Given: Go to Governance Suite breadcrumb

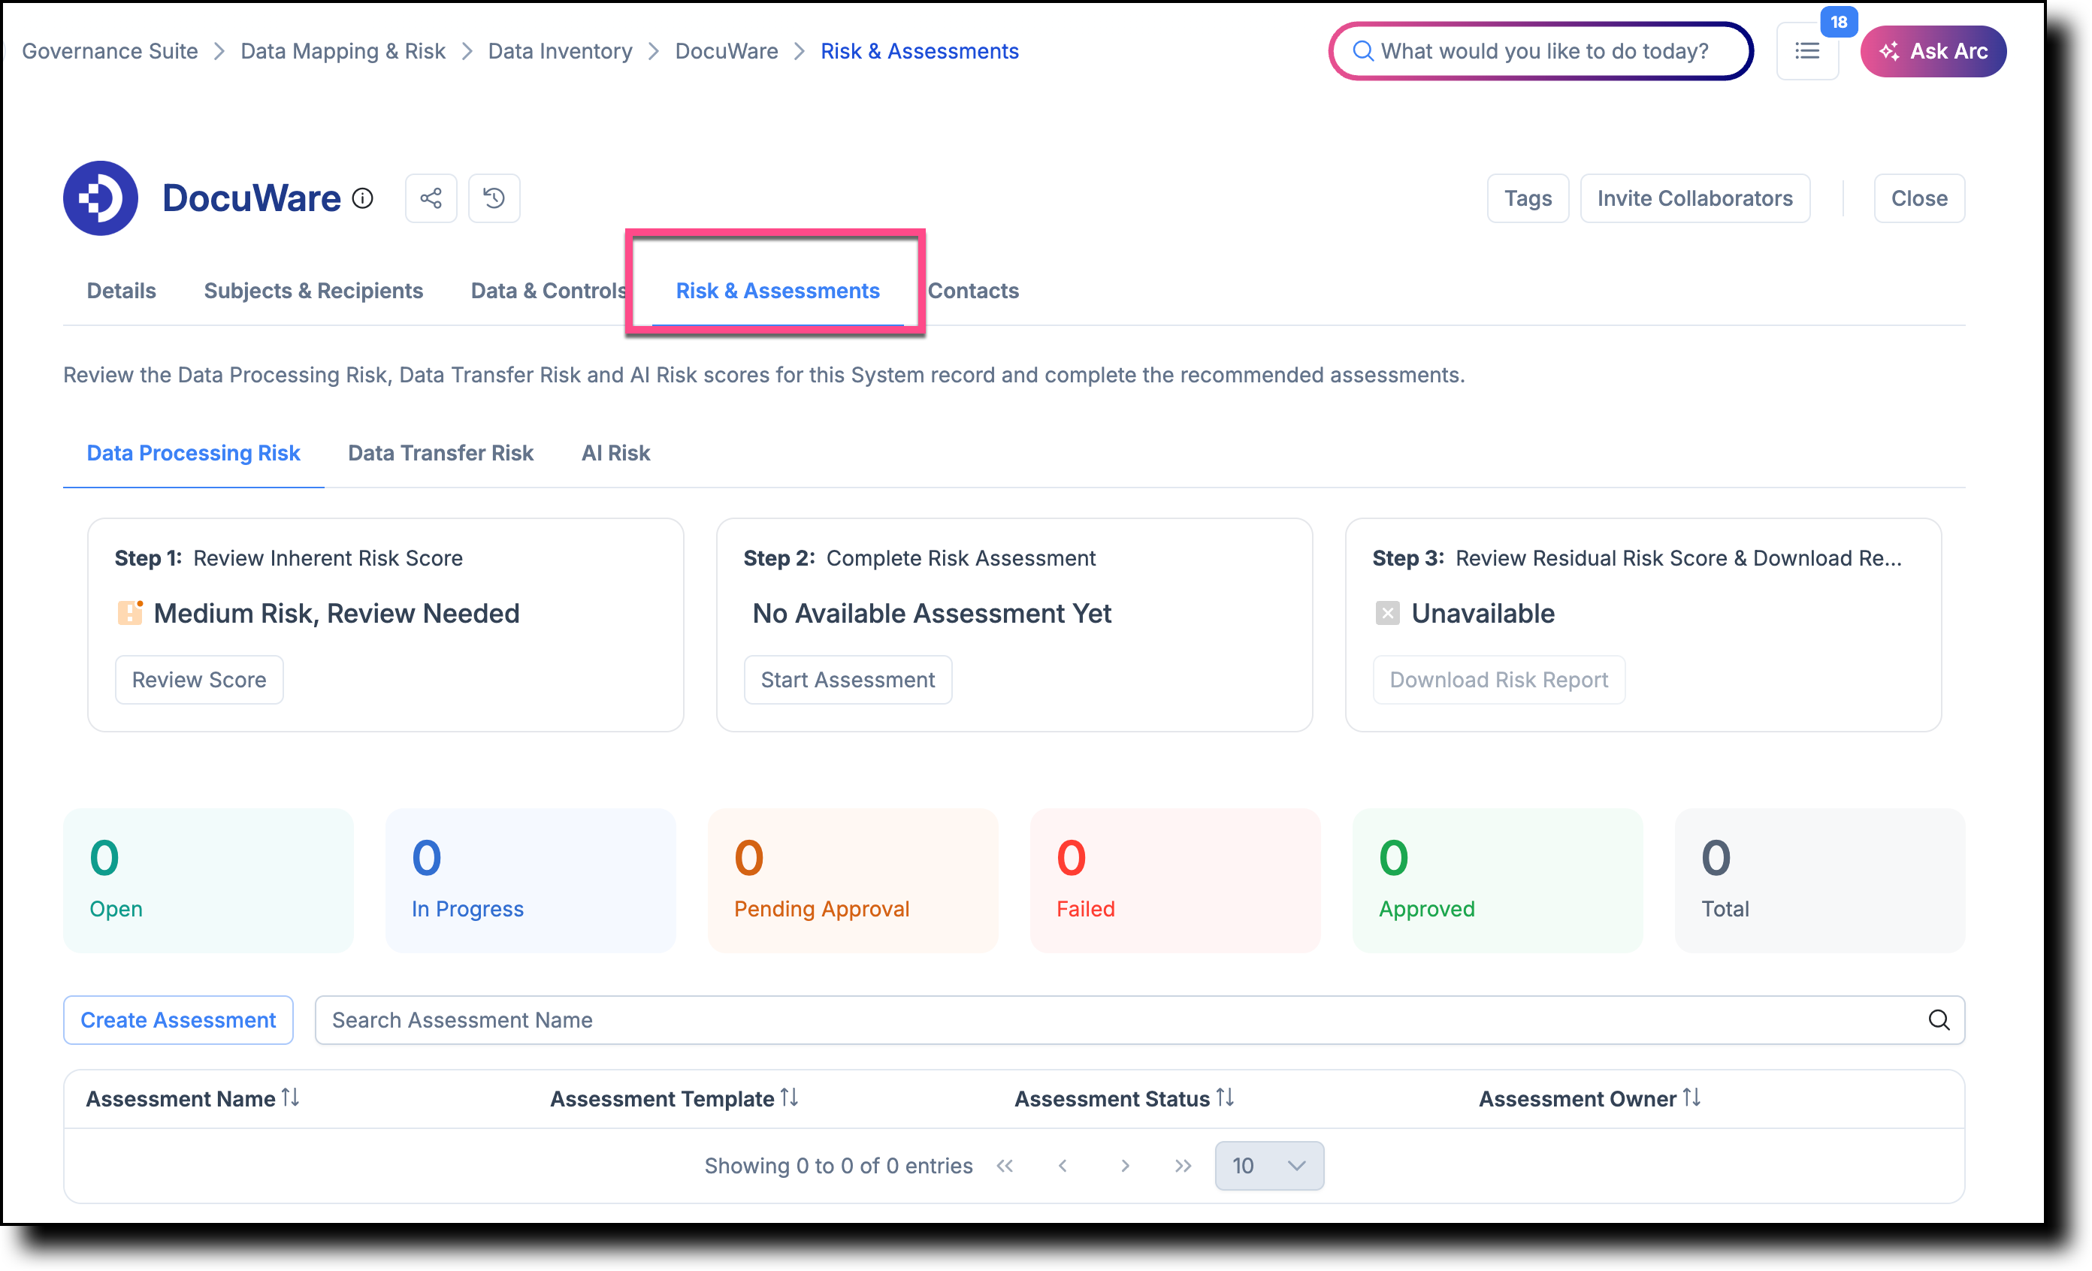Looking at the screenshot, I should pyautogui.click(x=110, y=51).
